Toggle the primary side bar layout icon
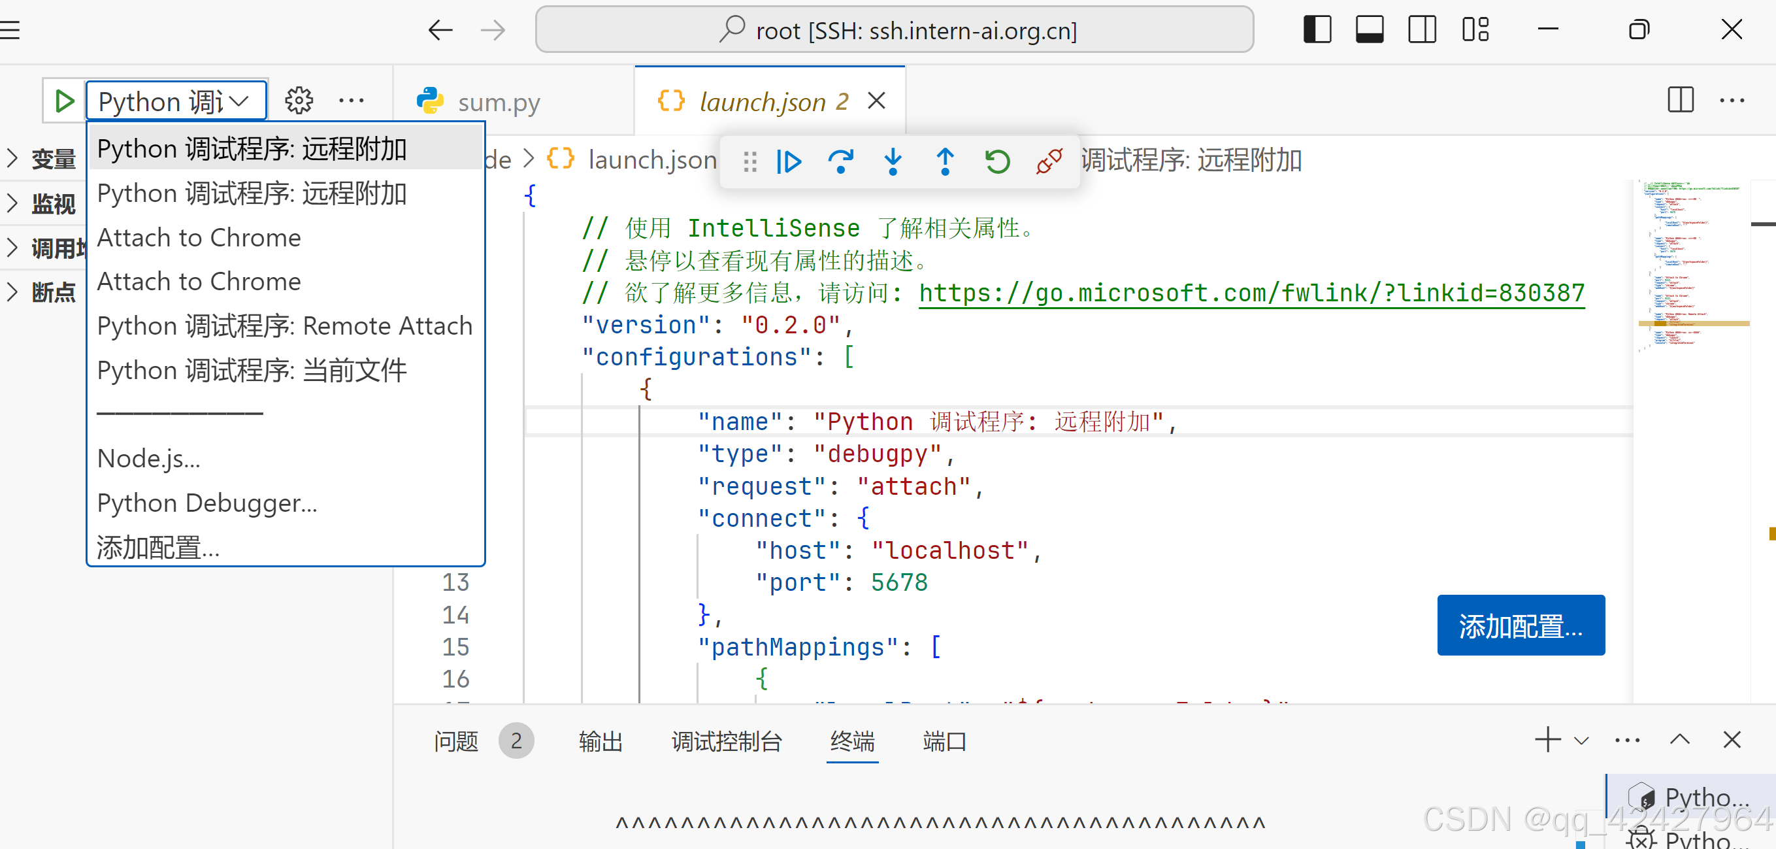1776x849 pixels. click(1317, 29)
